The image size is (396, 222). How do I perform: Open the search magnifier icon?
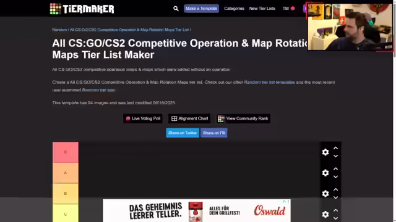(176, 9)
